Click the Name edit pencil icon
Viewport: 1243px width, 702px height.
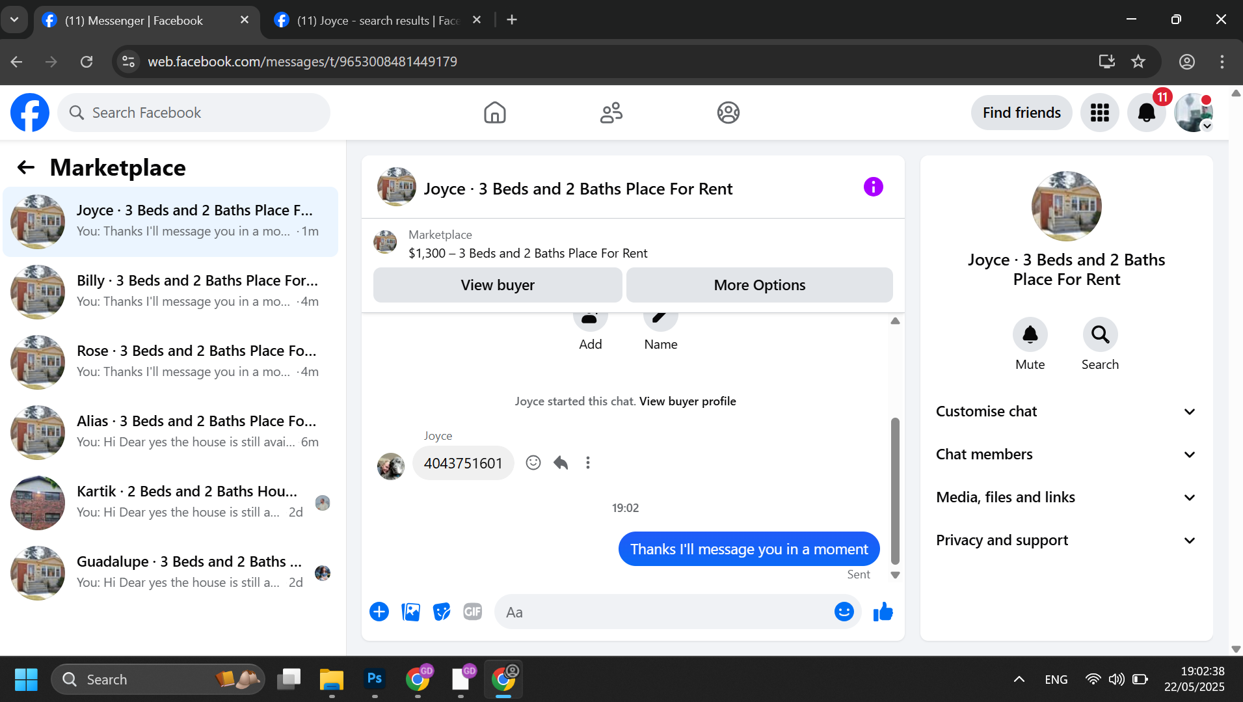[x=661, y=321]
